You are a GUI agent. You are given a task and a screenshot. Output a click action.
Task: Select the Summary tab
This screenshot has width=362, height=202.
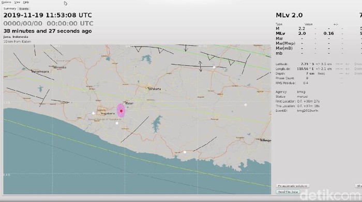click(x=10, y=9)
